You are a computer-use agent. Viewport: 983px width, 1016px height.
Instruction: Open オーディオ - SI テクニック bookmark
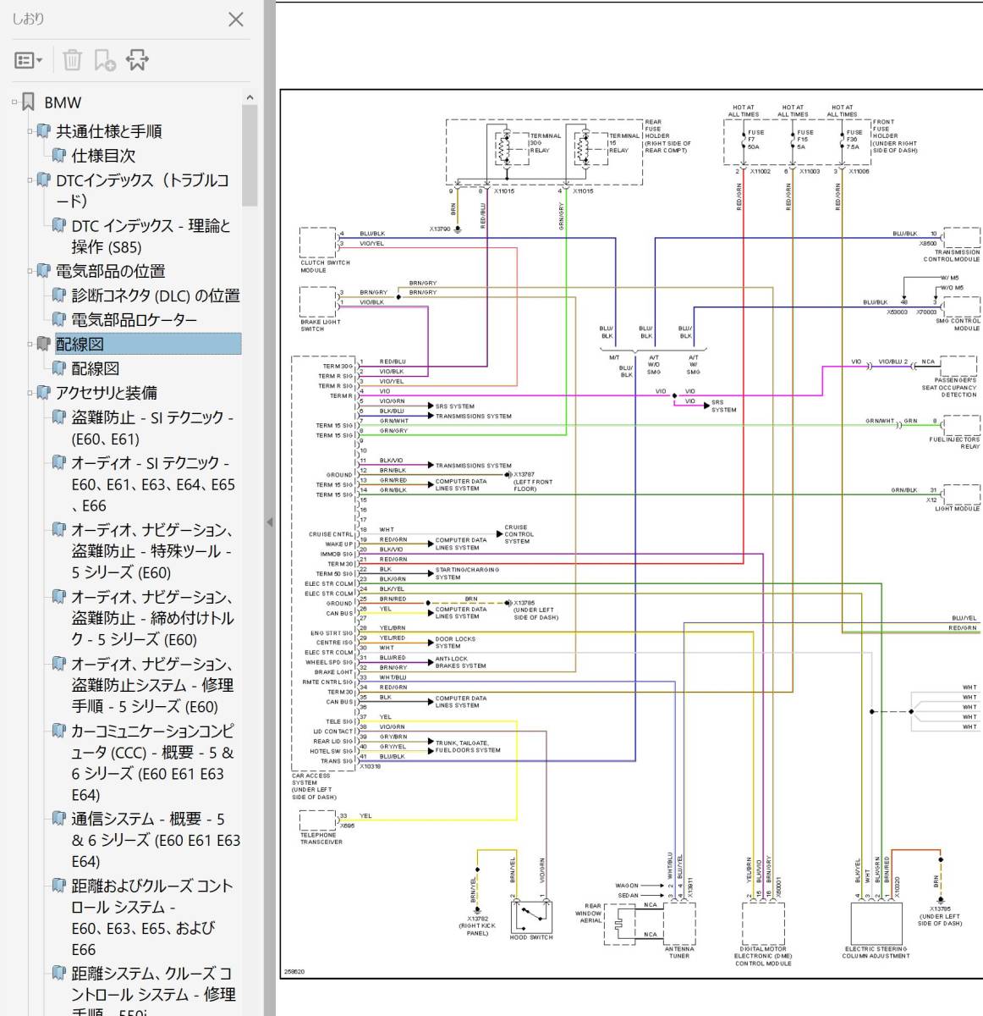click(153, 484)
